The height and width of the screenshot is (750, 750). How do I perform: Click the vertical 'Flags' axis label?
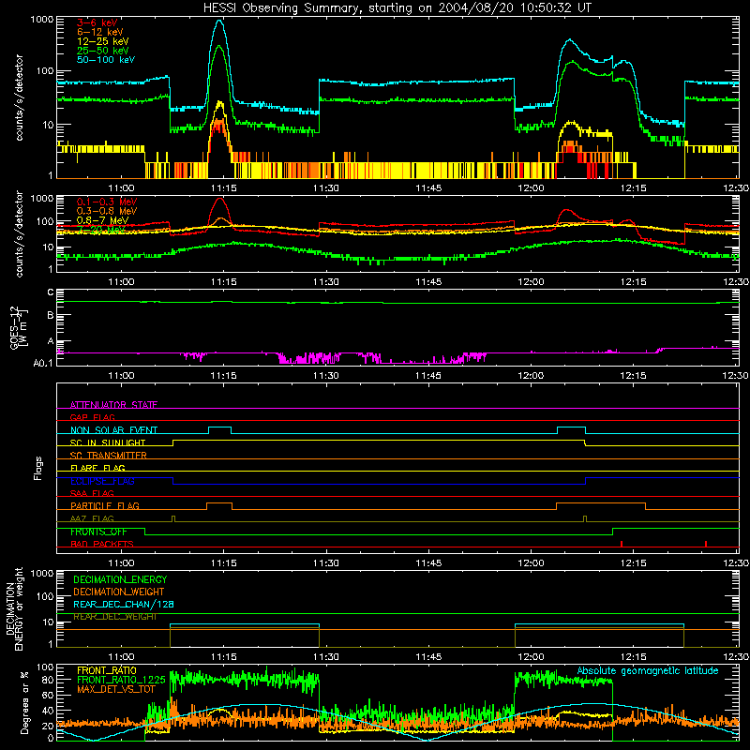click(37, 468)
